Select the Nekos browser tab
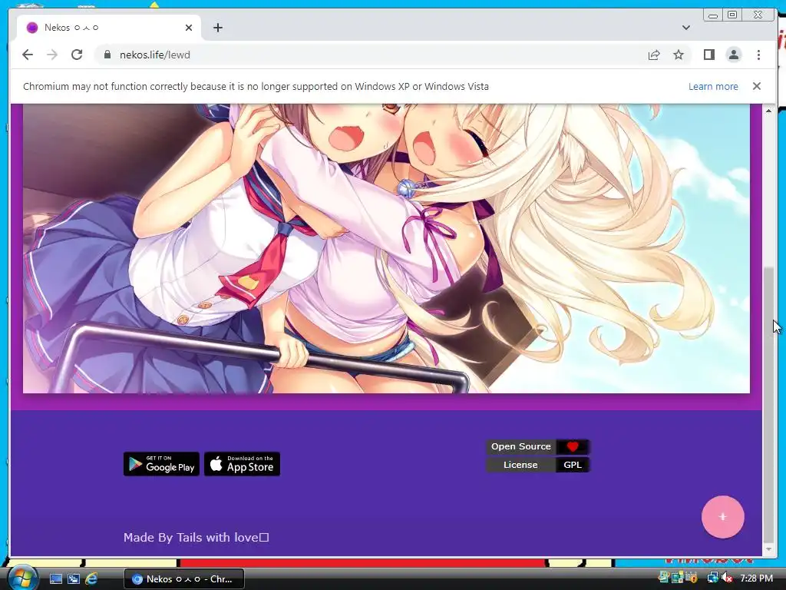This screenshot has height=590, width=786. point(109,28)
